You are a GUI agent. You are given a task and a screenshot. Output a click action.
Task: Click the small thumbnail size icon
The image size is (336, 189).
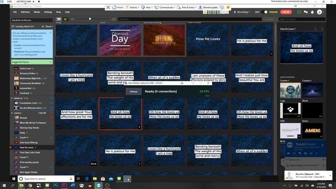(72, 19)
